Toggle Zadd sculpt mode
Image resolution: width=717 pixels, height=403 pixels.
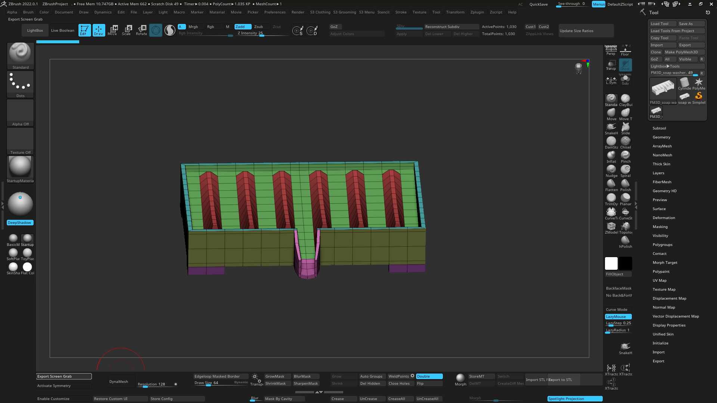click(242, 27)
